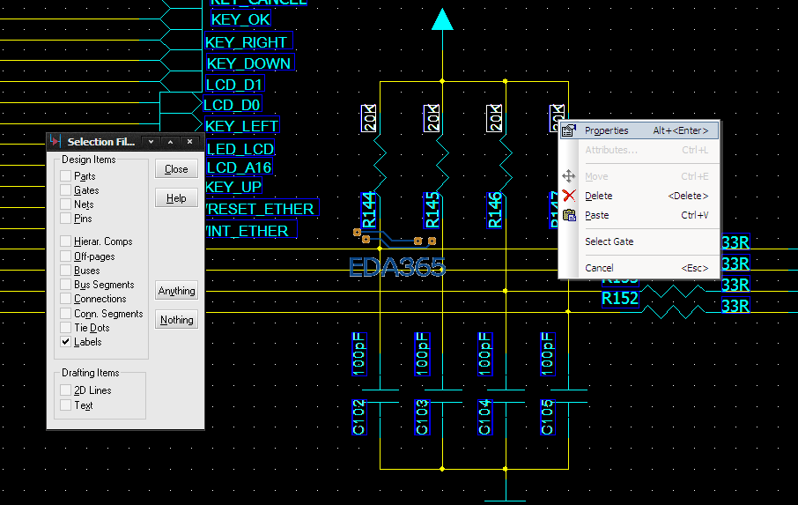Select the C102 capacitor label
798x505 pixels.
pos(359,417)
